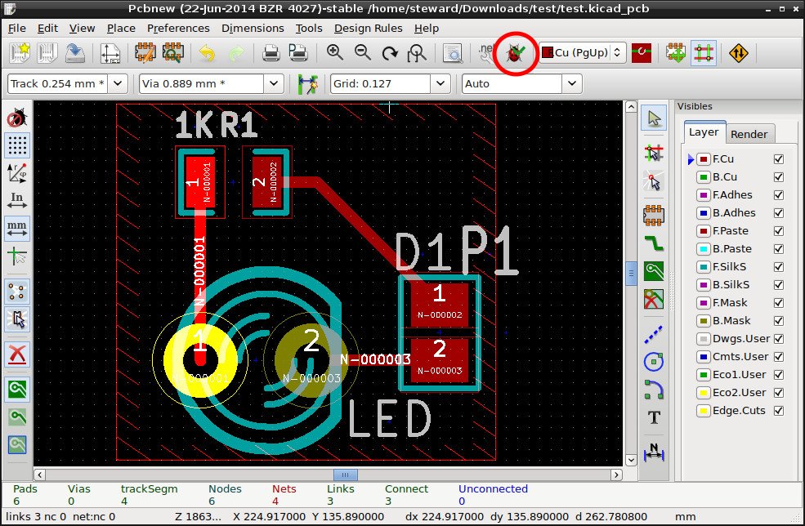Click the Redo arrow icon

(235, 53)
